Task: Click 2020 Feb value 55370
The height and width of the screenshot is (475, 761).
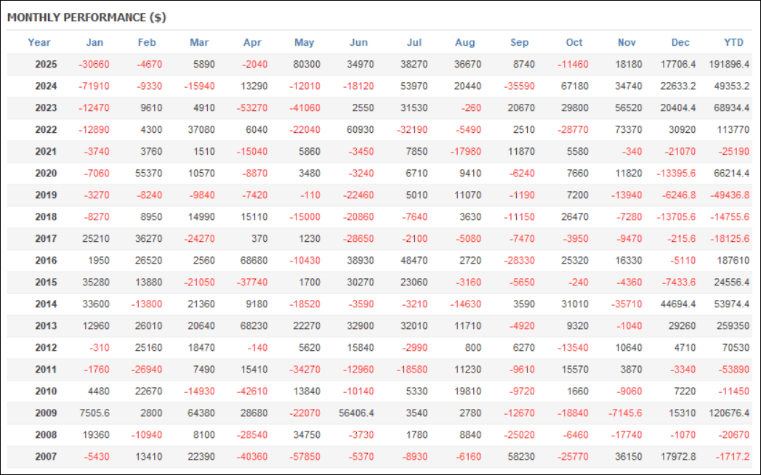Action: coord(148,173)
